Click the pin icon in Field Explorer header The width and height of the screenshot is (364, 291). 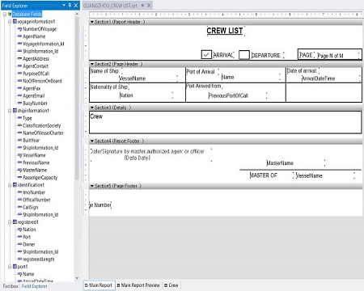(70, 5)
